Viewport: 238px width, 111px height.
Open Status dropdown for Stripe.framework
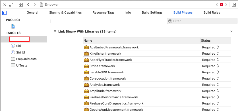pos(211,66)
